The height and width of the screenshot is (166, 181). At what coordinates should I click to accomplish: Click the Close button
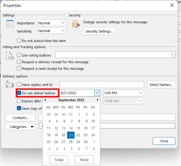coord(164,141)
